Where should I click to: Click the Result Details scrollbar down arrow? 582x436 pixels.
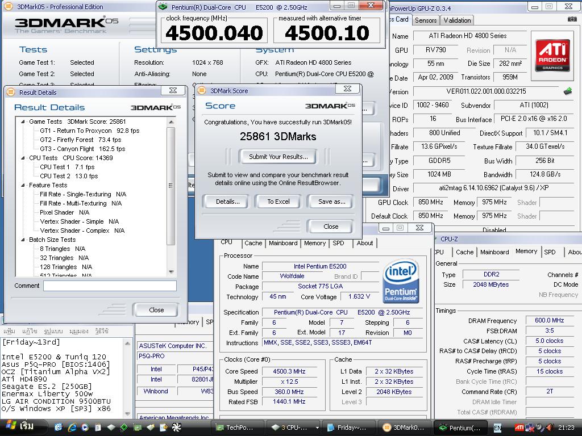tap(171, 272)
